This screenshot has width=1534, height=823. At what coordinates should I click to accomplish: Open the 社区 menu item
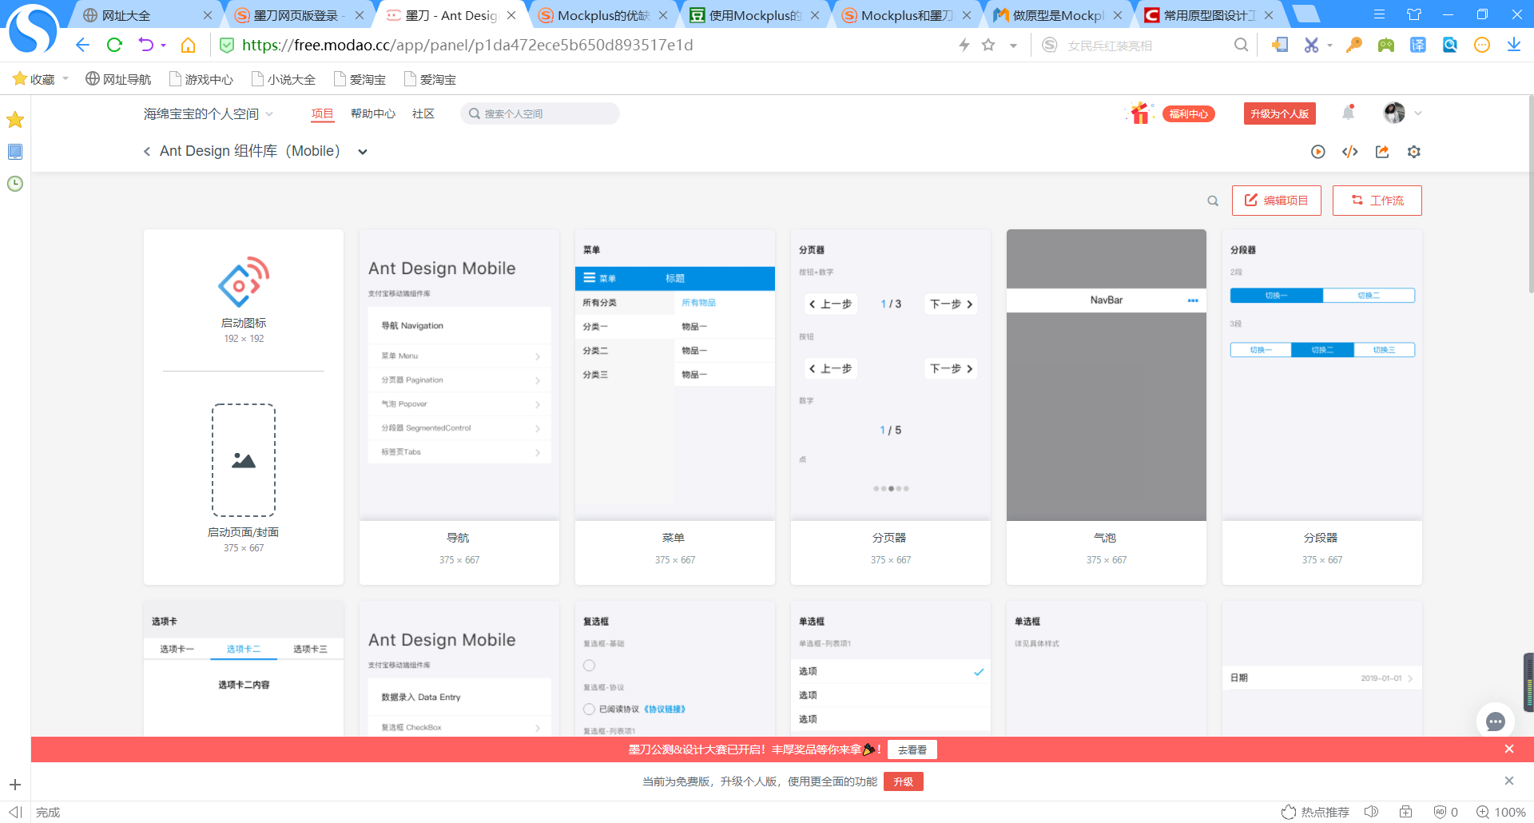[x=423, y=114]
